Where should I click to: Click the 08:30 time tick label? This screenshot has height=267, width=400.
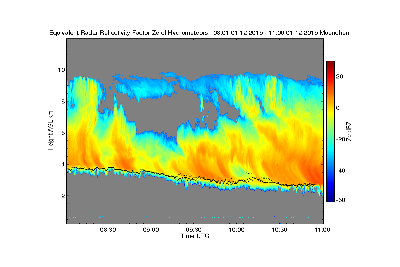tap(108, 230)
